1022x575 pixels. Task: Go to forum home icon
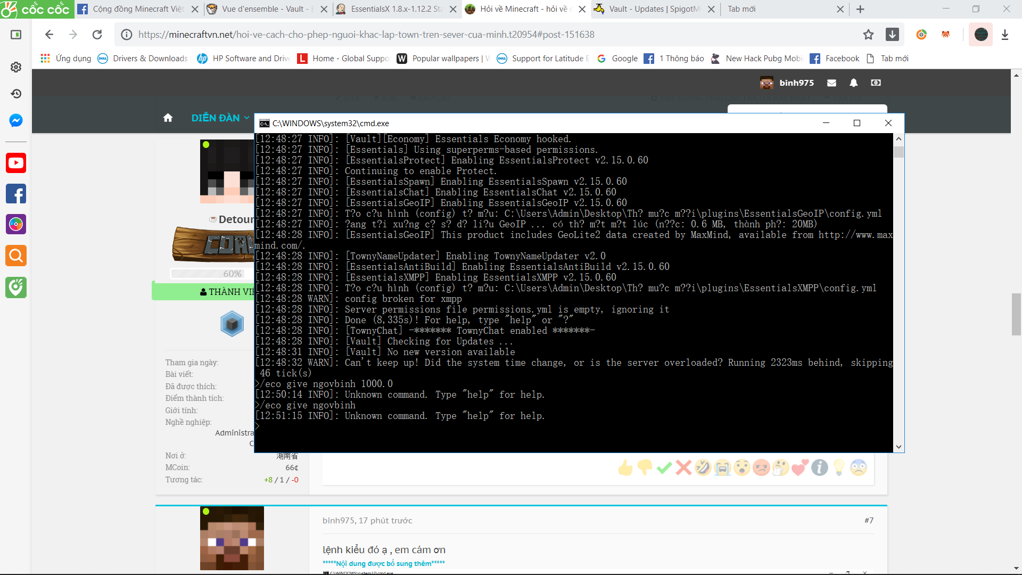coord(168,118)
